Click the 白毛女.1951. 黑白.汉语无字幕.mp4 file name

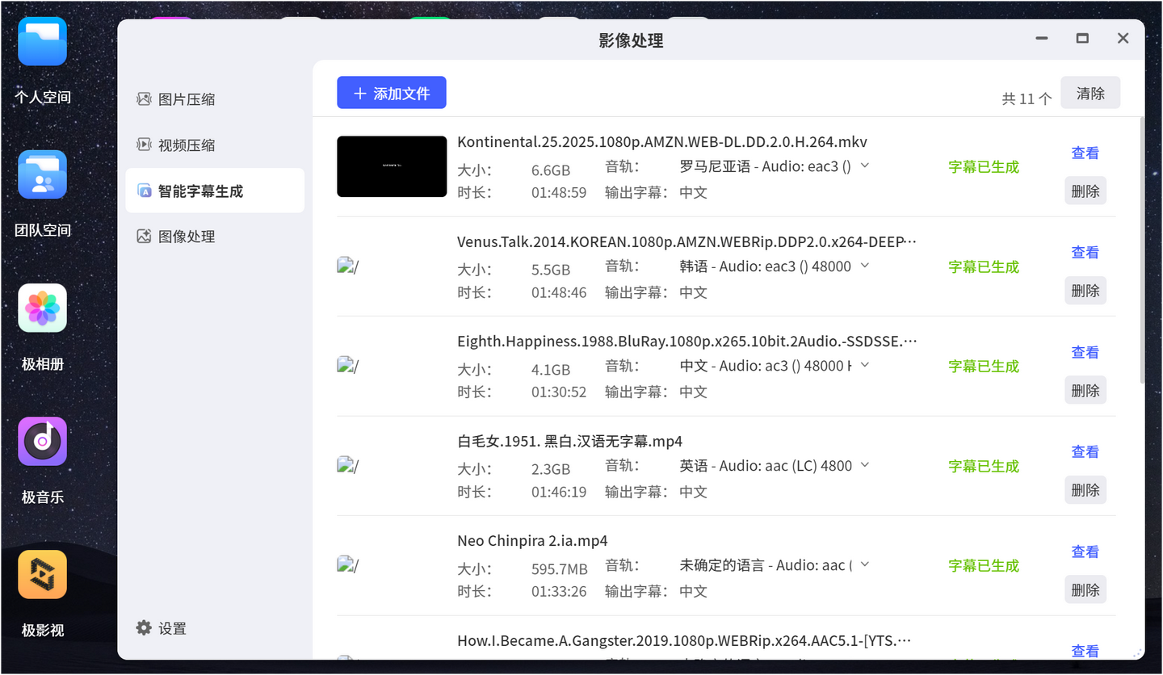click(x=569, y=441)
